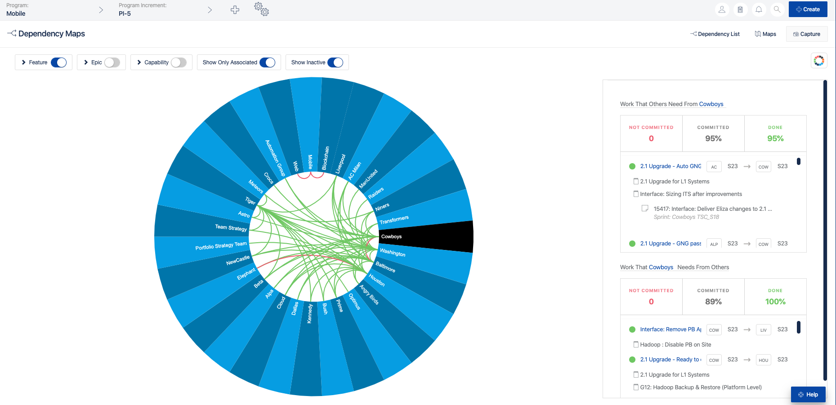Open the 2.1 Upgrade - Auto GNG link

click(671, 166)
